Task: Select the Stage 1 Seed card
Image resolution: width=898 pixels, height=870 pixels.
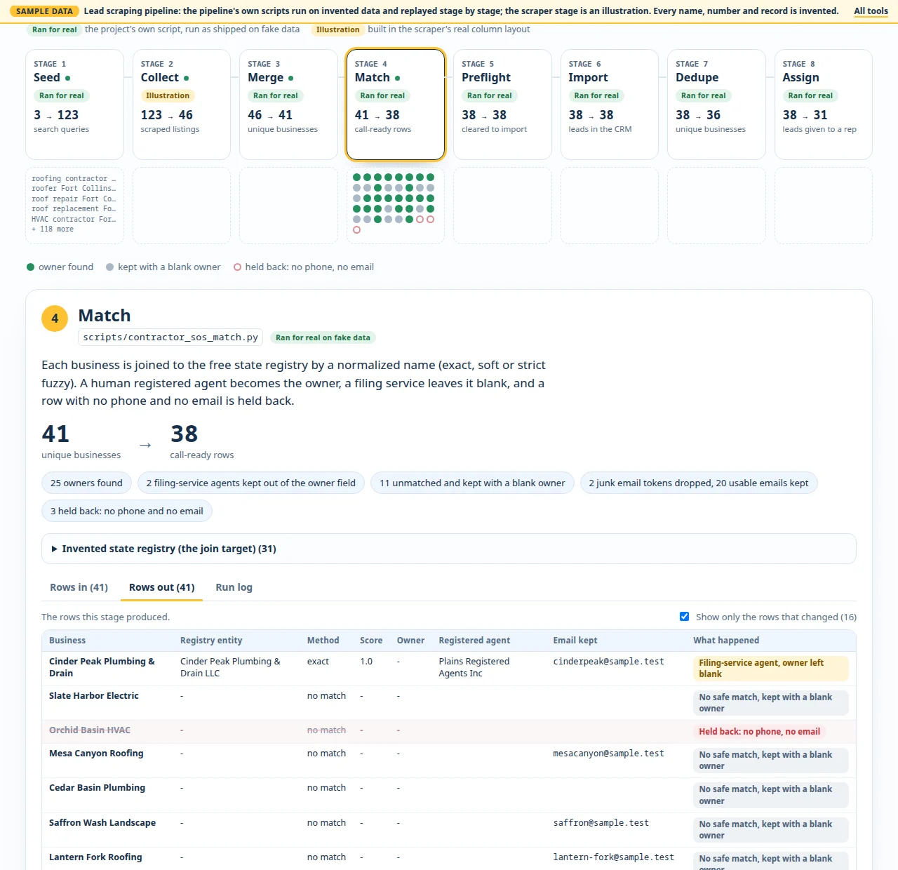Action: [74, 105]
